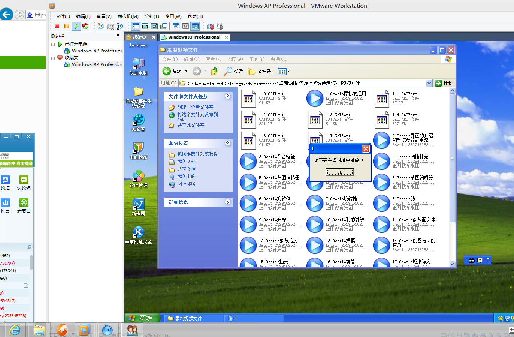This screenshot has width=514, height=337.
Task: Select 电脑管家 desktop shortcut
Action: [139, 151]
